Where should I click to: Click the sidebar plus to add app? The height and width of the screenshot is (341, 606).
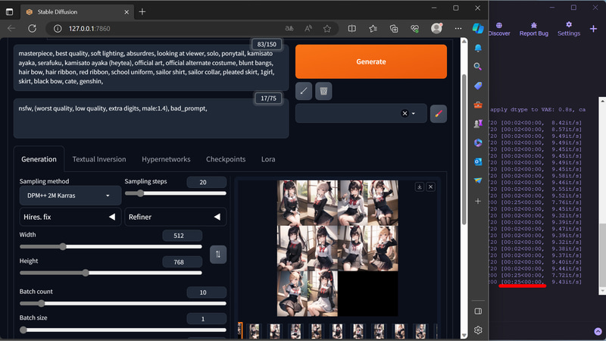click(x=478, y=201)
